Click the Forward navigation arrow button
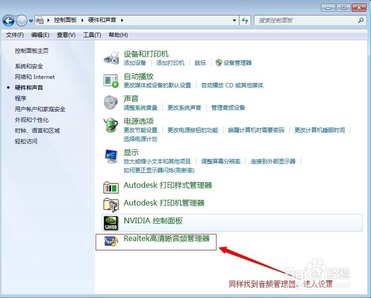 [x=21, y=21]
